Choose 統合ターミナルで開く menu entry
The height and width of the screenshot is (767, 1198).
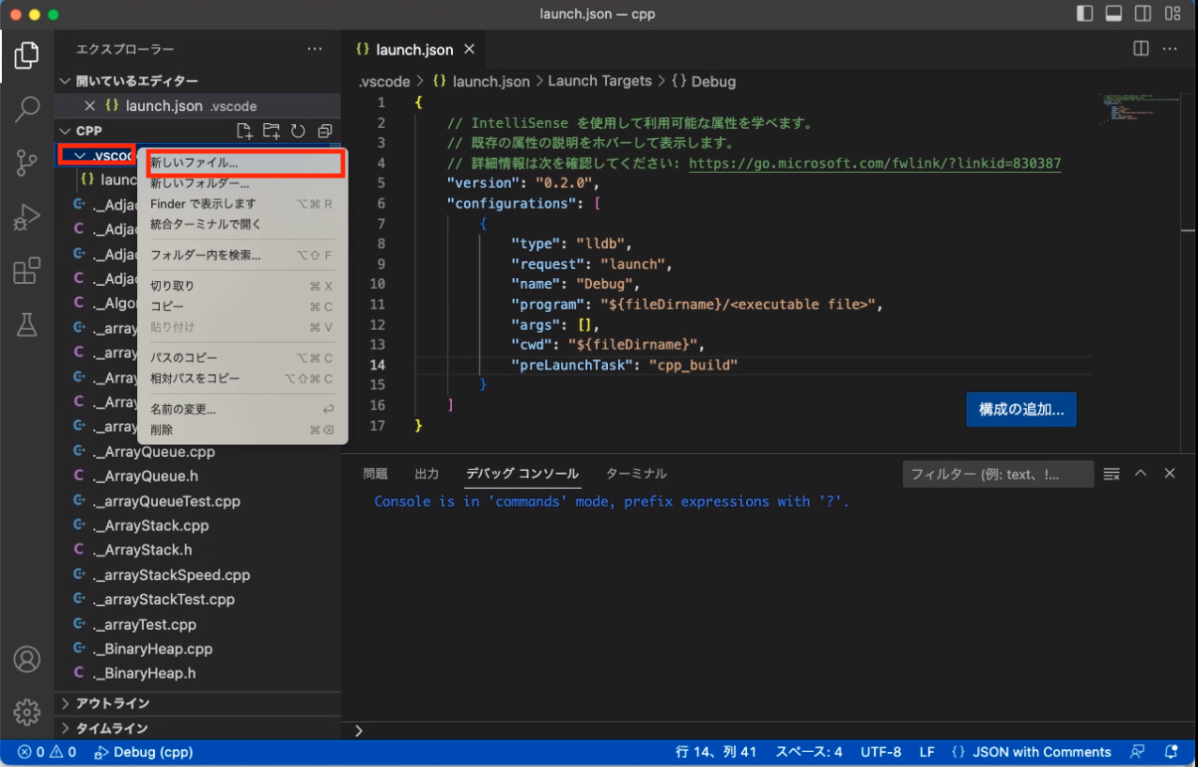pos(242,225)
